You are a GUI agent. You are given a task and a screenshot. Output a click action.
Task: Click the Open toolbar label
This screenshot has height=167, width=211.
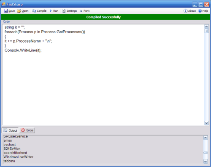point(25,11)
